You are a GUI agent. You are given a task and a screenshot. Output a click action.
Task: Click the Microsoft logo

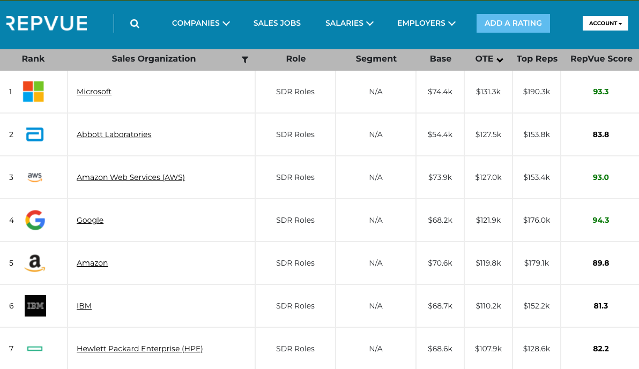point(33,92)
